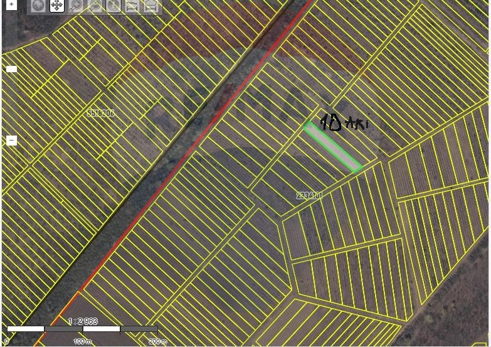491x347 pixels.
Task: Select the measure area tool
Action: point(150,6)
